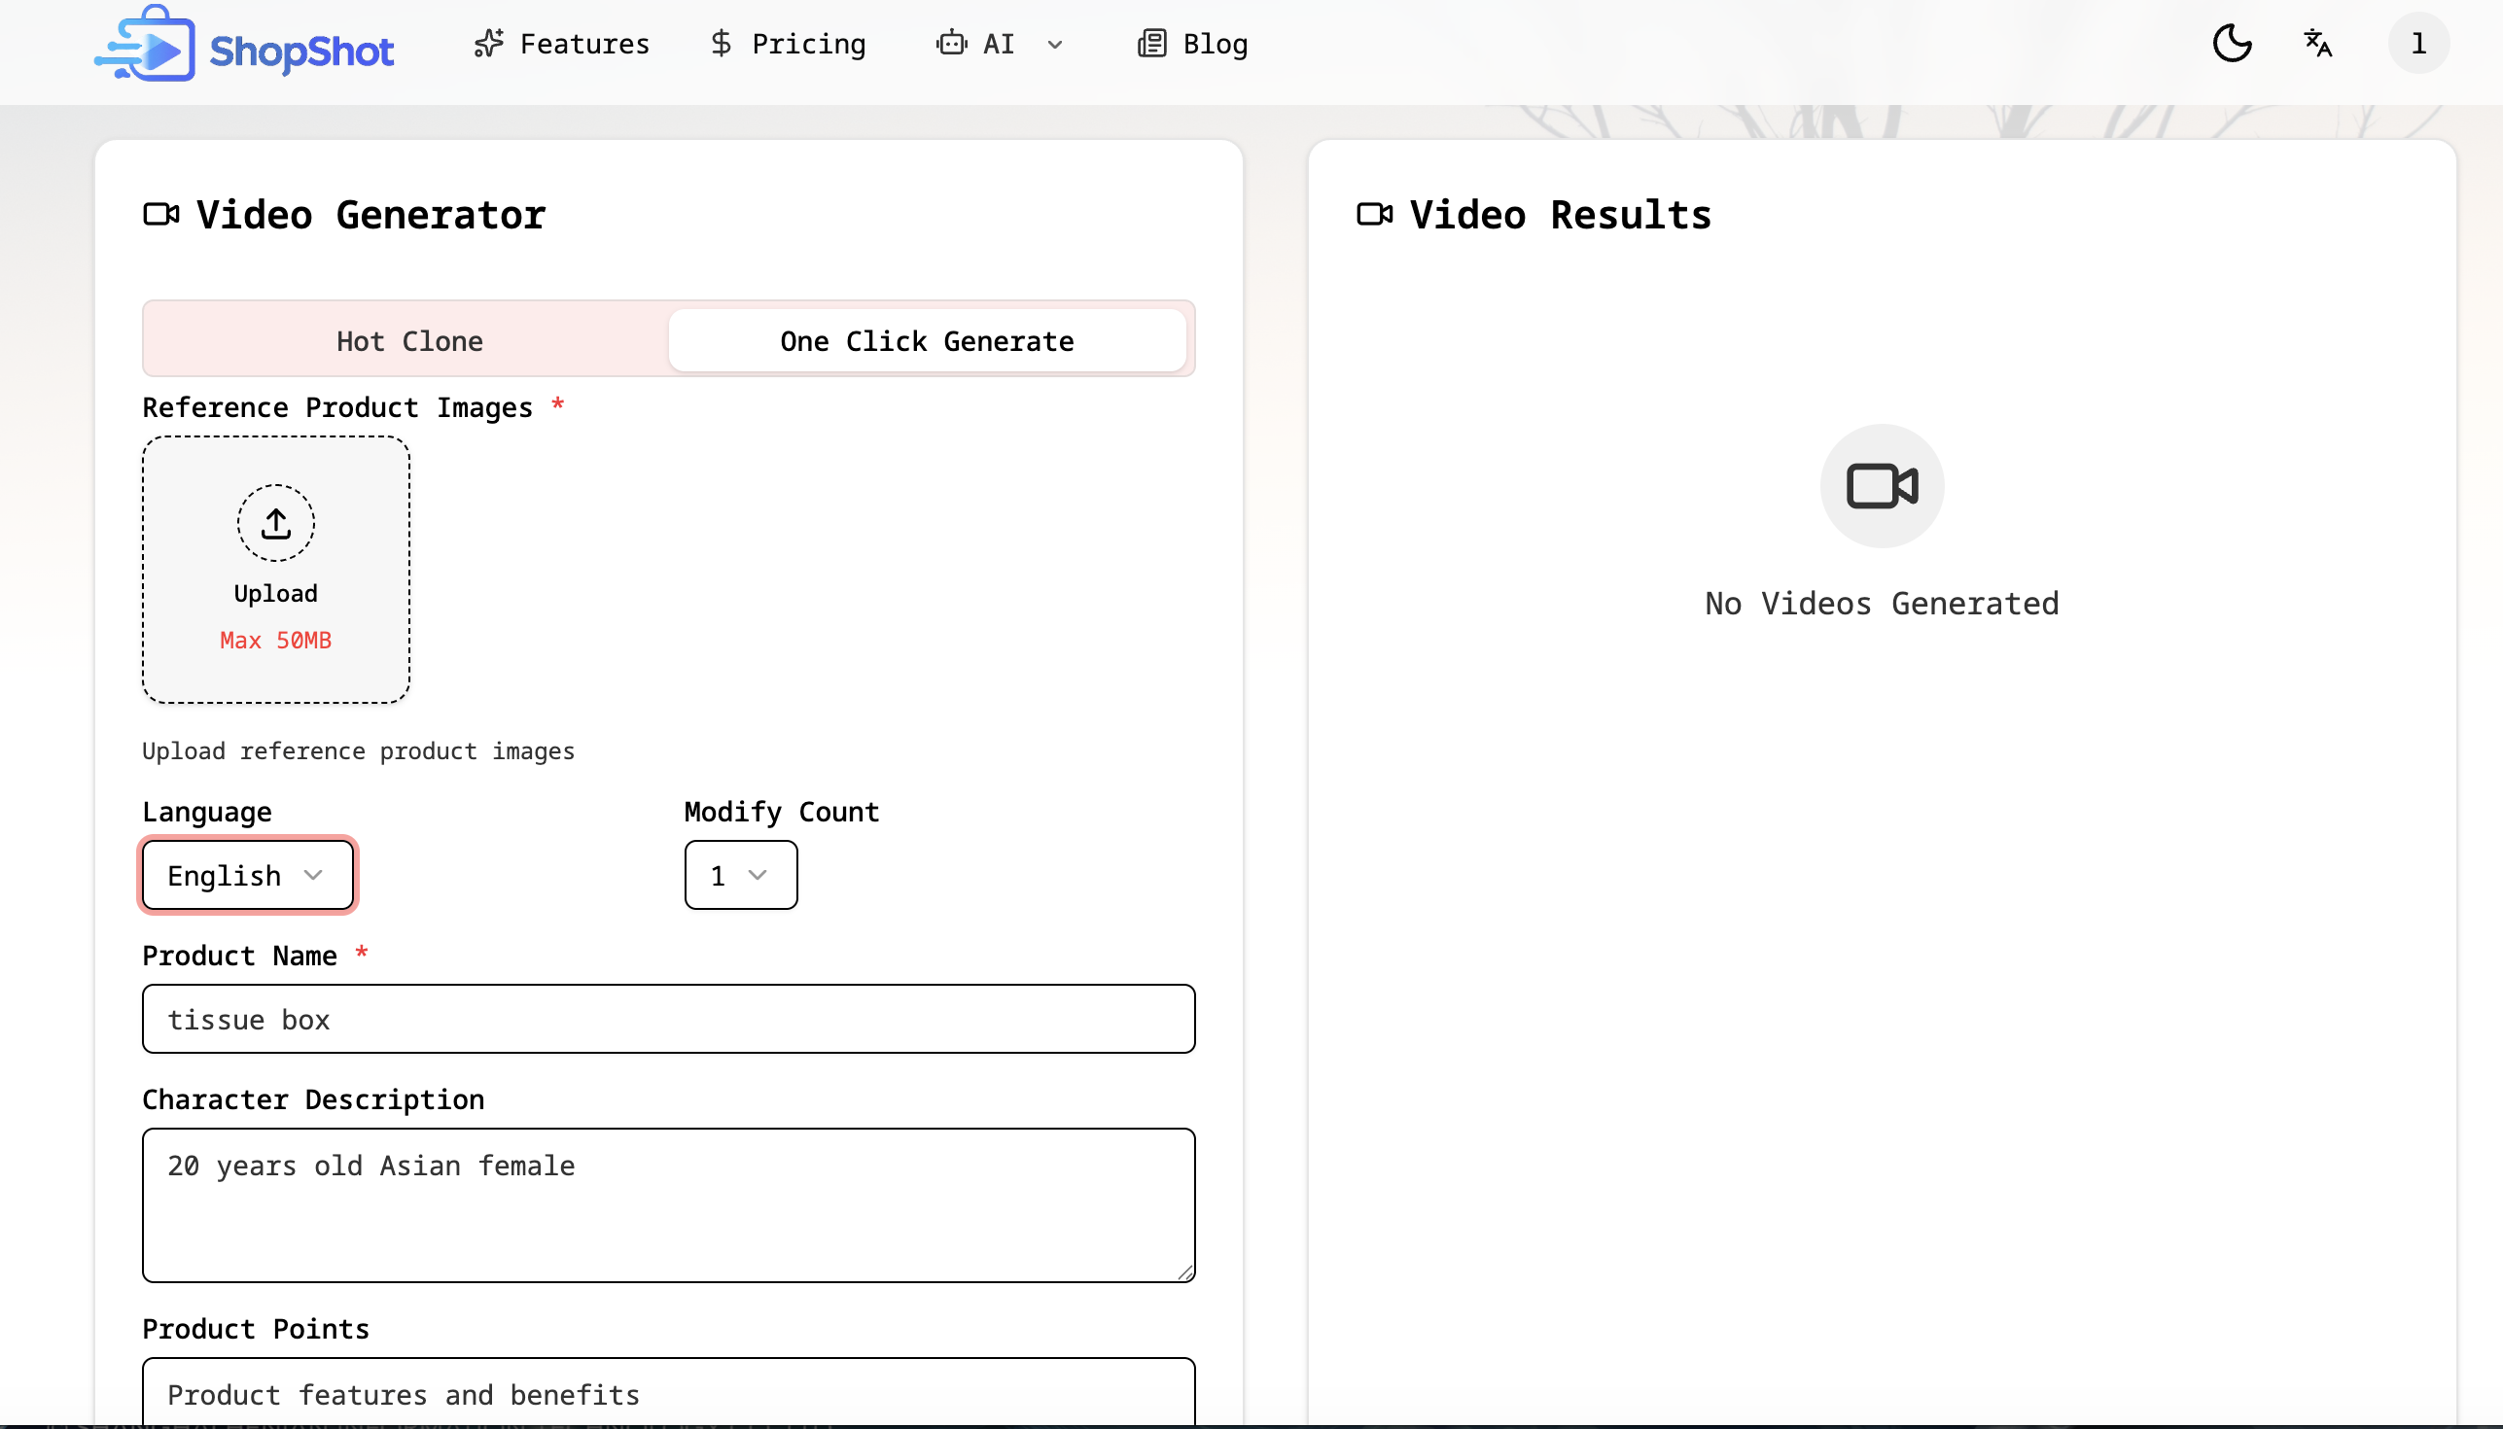Click the ShopShot brand name text
The width and height of the screenshot is (2503, 1429).
(301, 51)
